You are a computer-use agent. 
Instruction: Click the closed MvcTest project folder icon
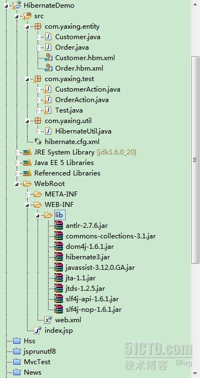coord(17,362)
